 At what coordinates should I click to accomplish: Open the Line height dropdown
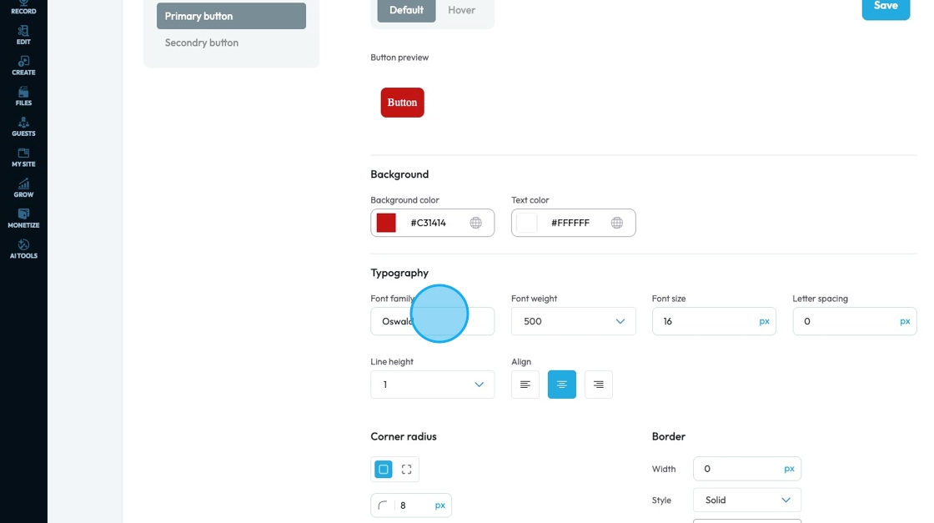pyautogui.click(x=433, y=385)
